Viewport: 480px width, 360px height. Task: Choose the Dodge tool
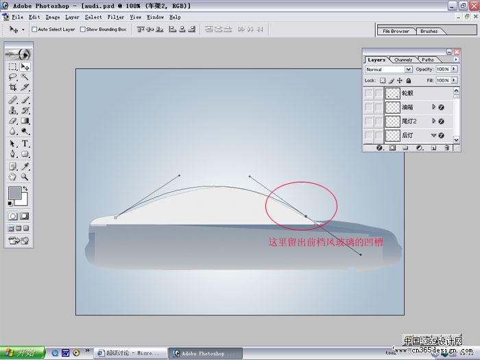pos(25,132)
